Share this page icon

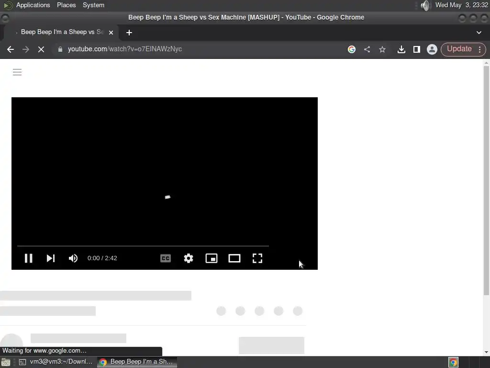pyautogui.click(x=367, y=49)
